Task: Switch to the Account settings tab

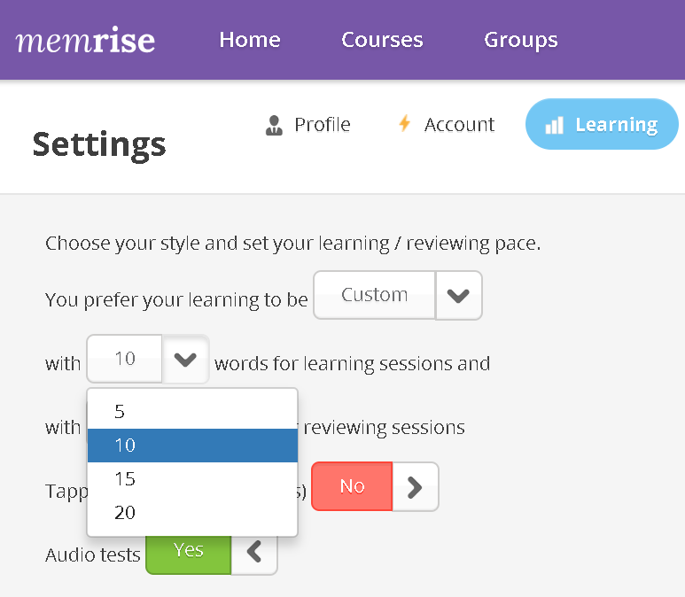Action: pyautogui.click(x=447, y=125)
